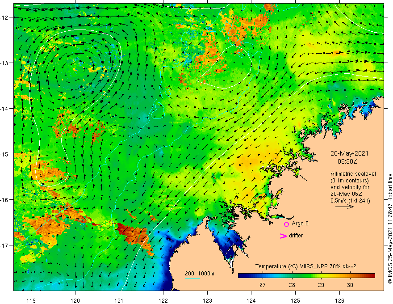Click the 126 longitude axis label
The image size is (393, 304).
pos(339,300)
